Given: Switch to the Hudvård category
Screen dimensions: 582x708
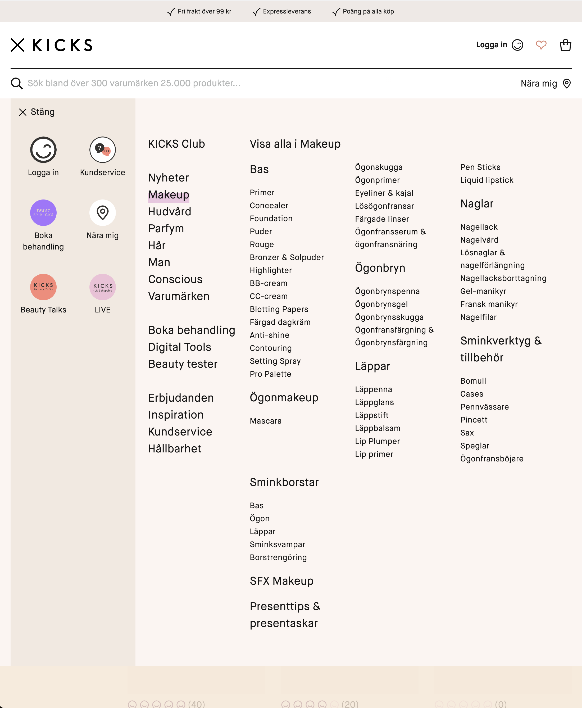Looking at the screenshot, I should pyautogui.click(x=170, y=212).
